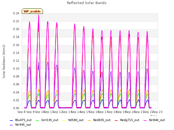Click the Nir945_out legend label
Screen dimensions: 174x130
(23, 125)
